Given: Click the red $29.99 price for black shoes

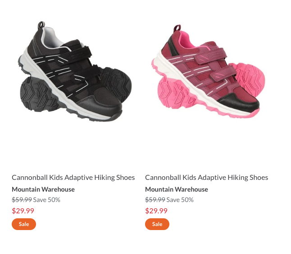Looking at the screenshot, I should click(x=23, y=211).
